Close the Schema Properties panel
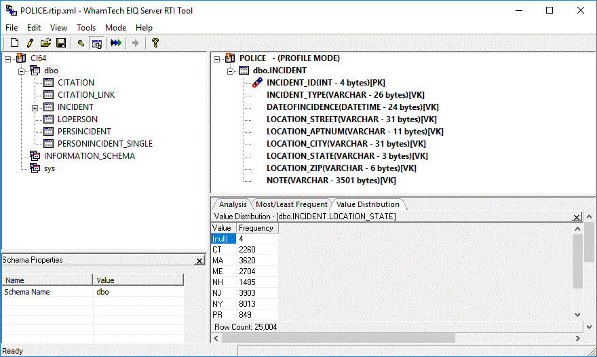597x357 pixels. point(199,261)
